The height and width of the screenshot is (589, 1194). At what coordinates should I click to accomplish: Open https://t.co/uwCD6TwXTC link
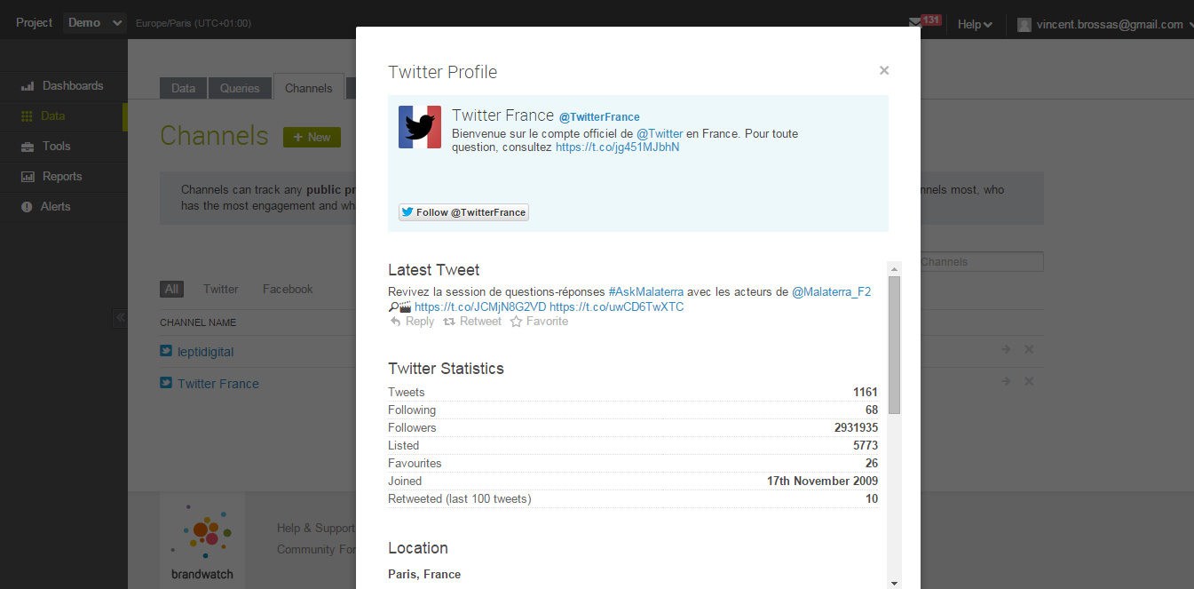(x=617, y=307)
